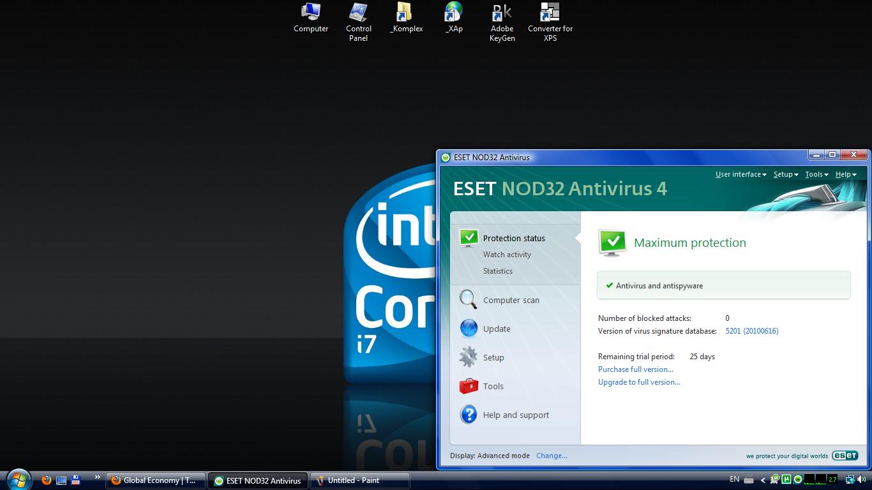
Task: Open the Converter for XPS shortcut
Action: [x=550, y=22]
